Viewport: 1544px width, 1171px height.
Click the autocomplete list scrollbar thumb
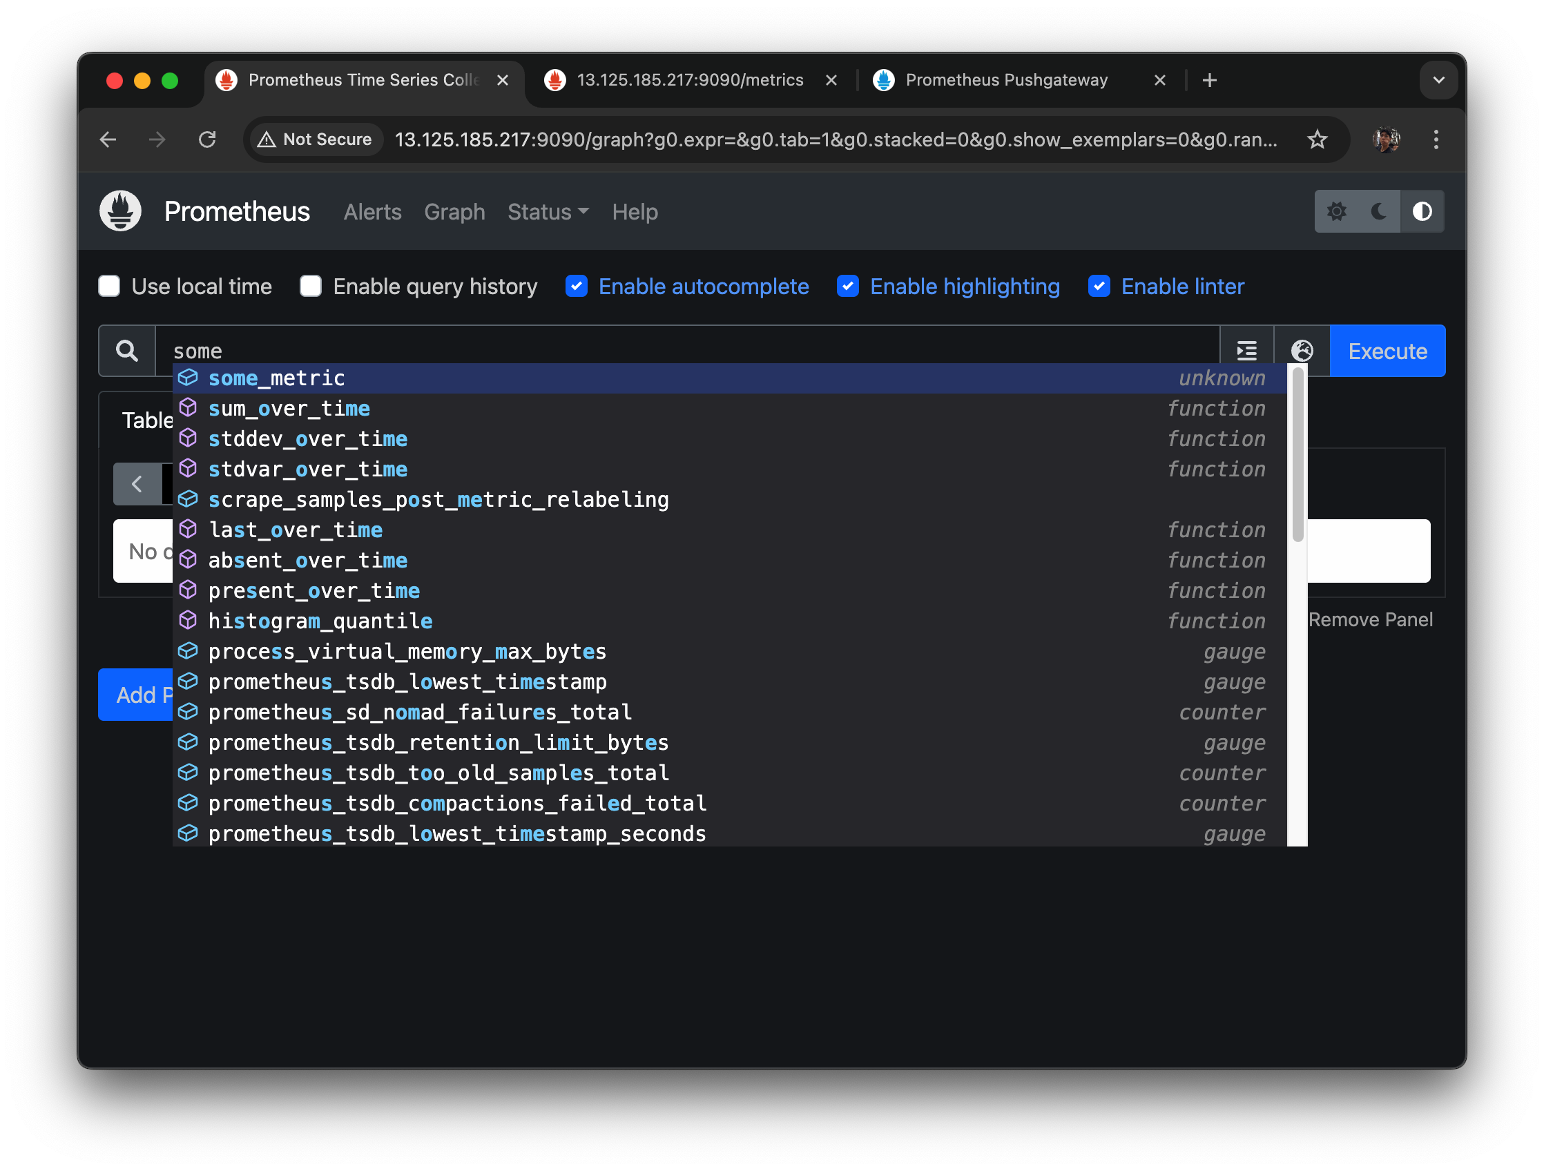1297,454
